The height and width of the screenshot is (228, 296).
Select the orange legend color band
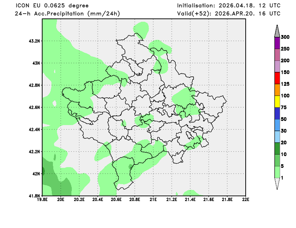(x=277, y=90)
